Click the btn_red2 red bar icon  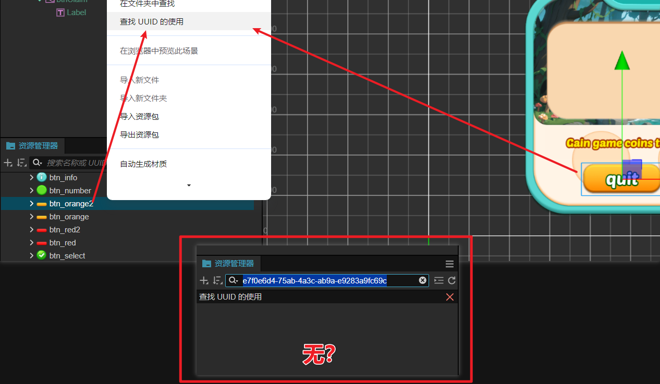[42, 230]
